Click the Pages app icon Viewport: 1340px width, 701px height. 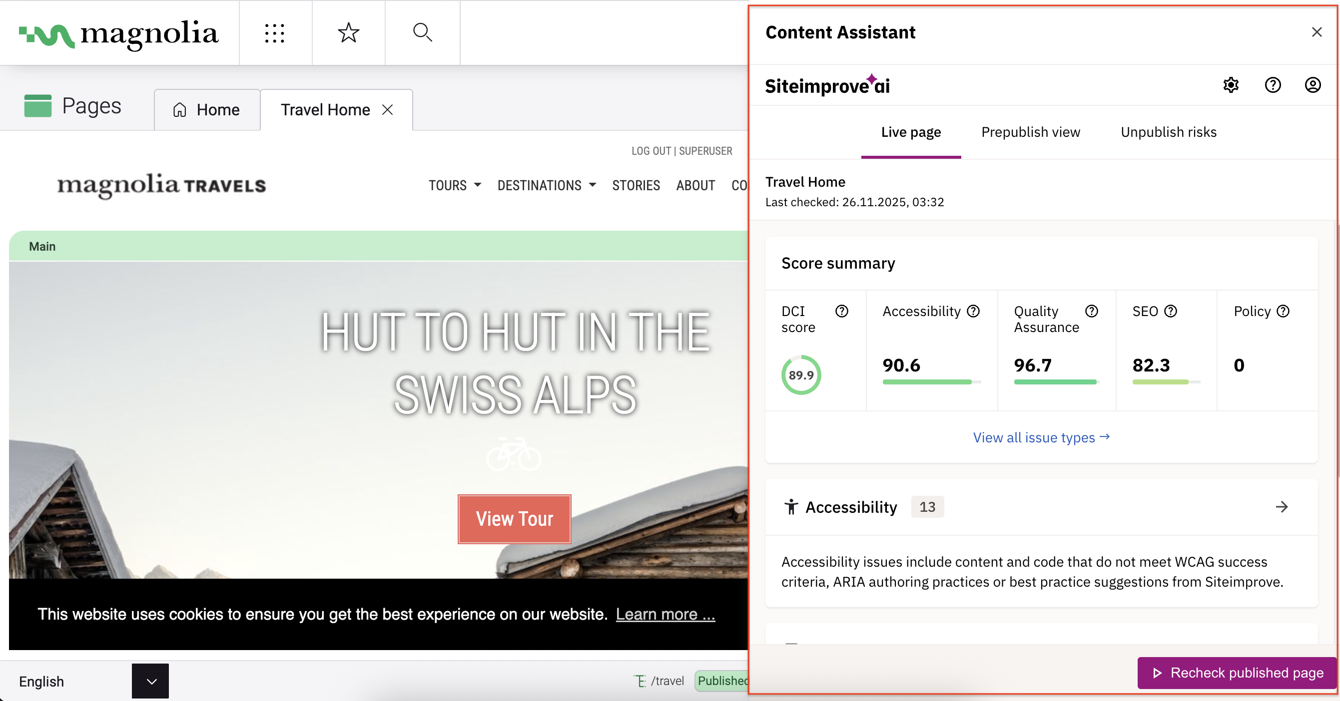(x=38, y=105)
